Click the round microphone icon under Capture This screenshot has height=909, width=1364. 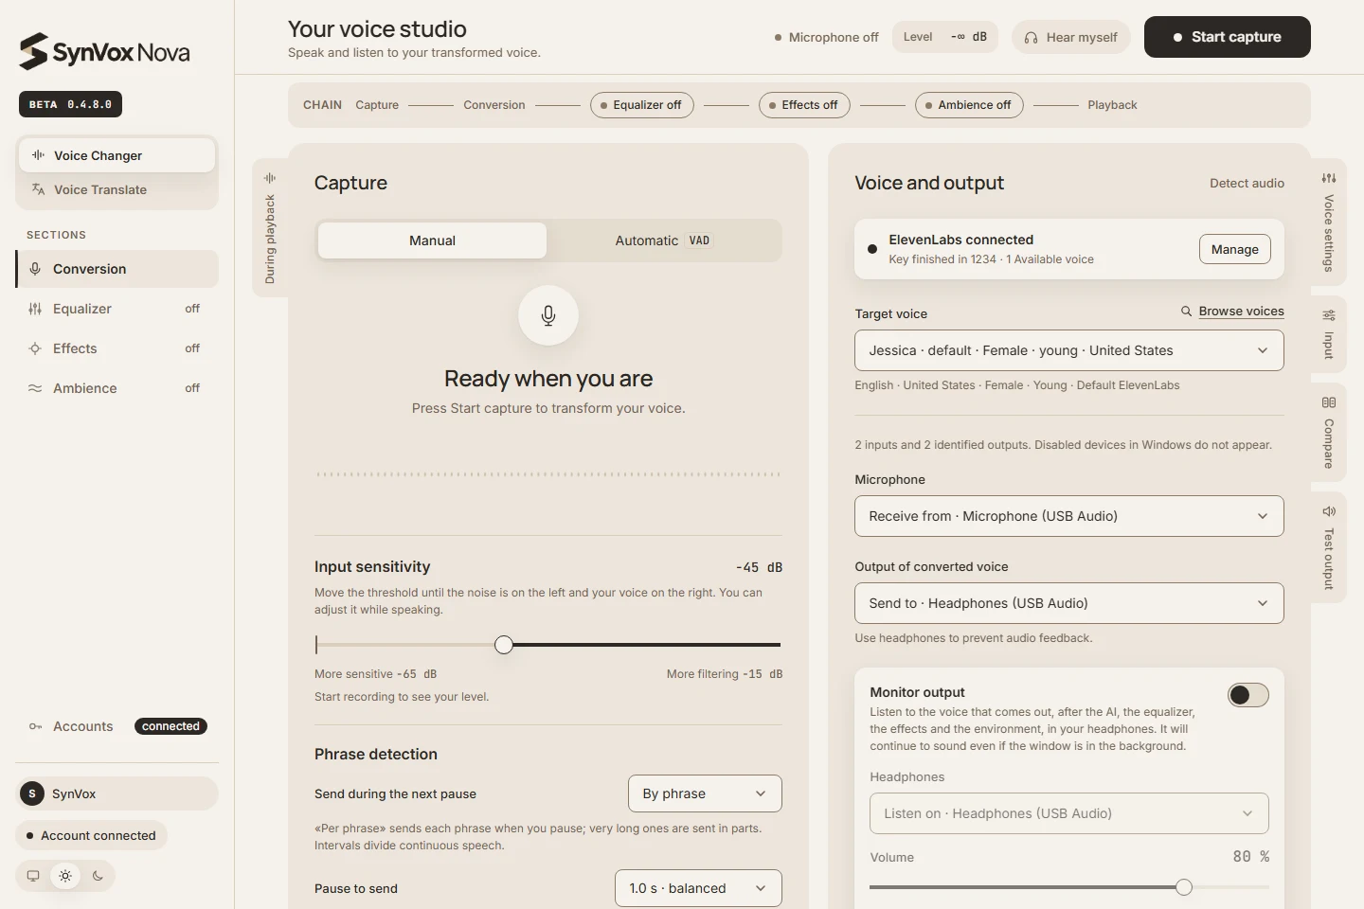click(x=548, y=315)
